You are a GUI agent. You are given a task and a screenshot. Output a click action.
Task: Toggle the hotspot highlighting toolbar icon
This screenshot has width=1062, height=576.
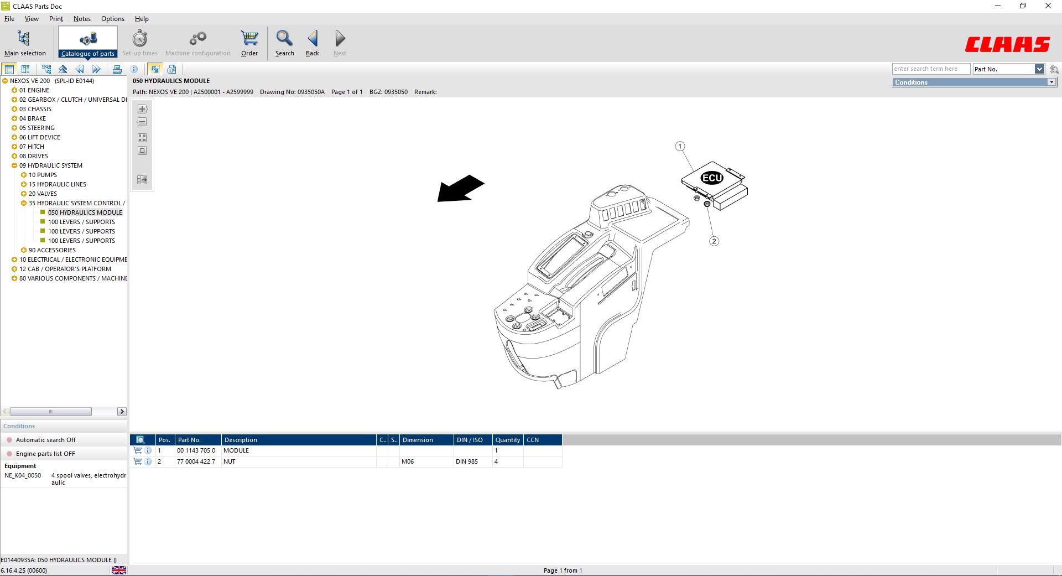[155, 69]
